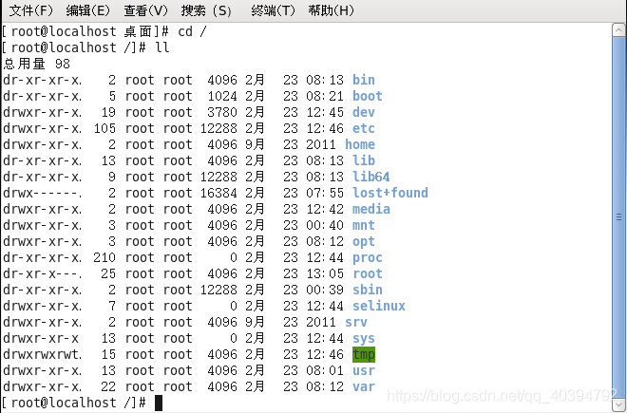Image resolution: width=627 pixels, height=413 pixels.
Task: Click the time '07:55' in lost+found row
Action: [x=325, y=193]
